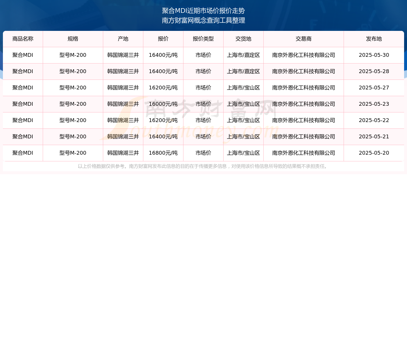Select the date cell 2025-05-23
407x351 pixels.
[x=374, y=104]
